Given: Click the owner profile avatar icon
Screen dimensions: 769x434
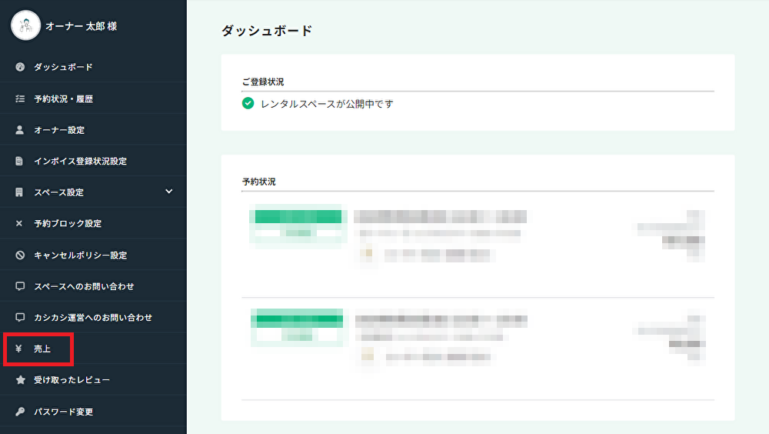Looking at the screenshot, I should pyautogui.click(x=25, y=26).
